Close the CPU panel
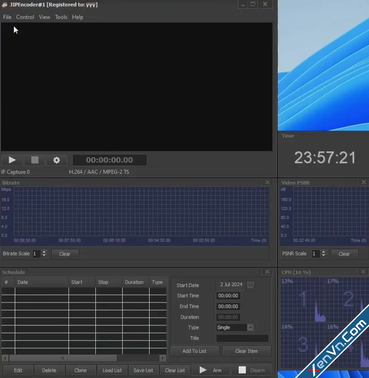 pos(363,272)
